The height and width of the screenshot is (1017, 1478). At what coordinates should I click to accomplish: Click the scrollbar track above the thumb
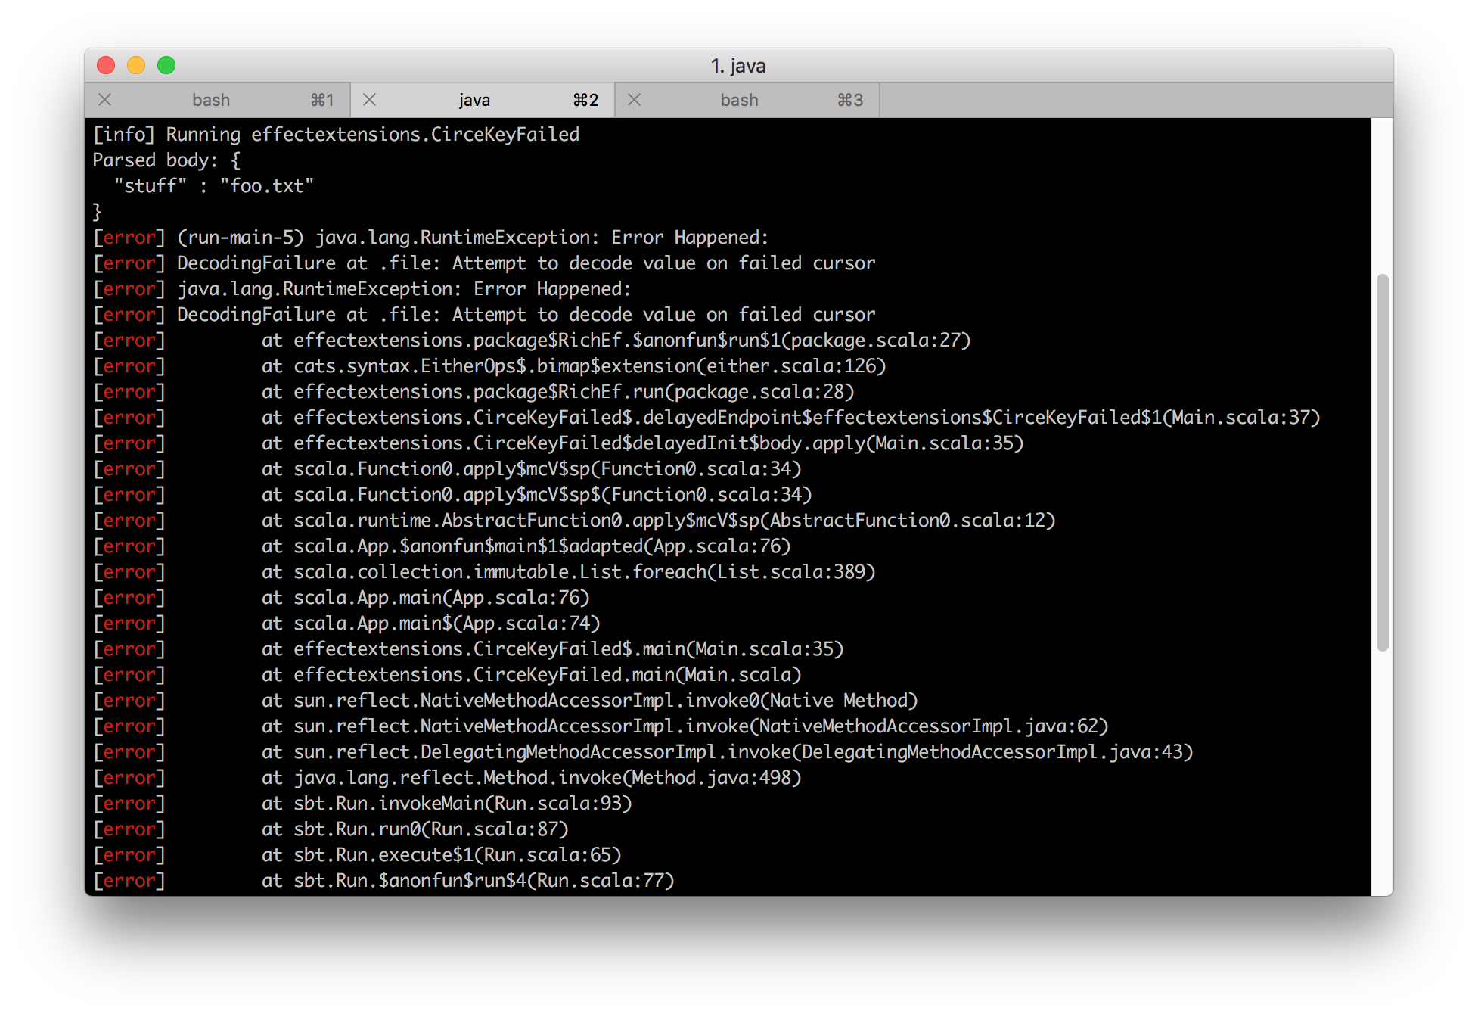tap(1382, 197)
